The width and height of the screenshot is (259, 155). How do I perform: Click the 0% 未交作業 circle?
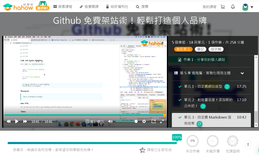(192, 141)
